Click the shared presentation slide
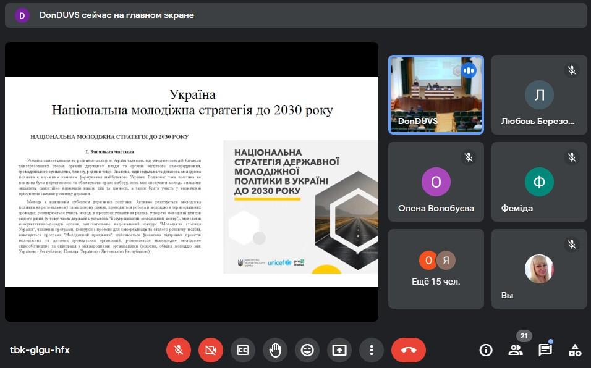This screenshot has width=591, height=368. 192,182
